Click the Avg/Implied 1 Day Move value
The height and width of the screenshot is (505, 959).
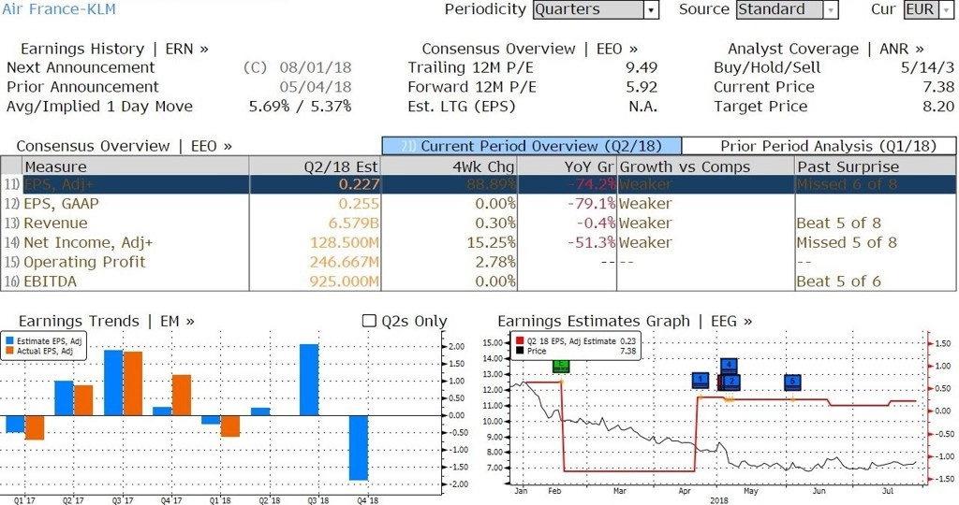300,107
